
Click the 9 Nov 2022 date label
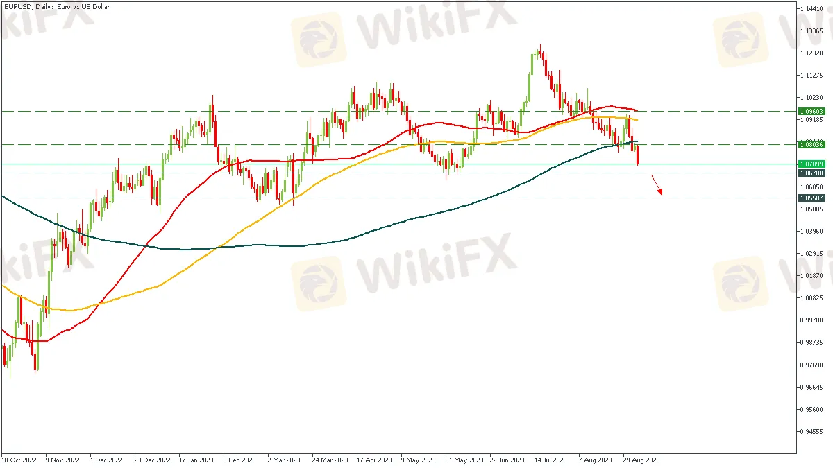click(63, 459)
